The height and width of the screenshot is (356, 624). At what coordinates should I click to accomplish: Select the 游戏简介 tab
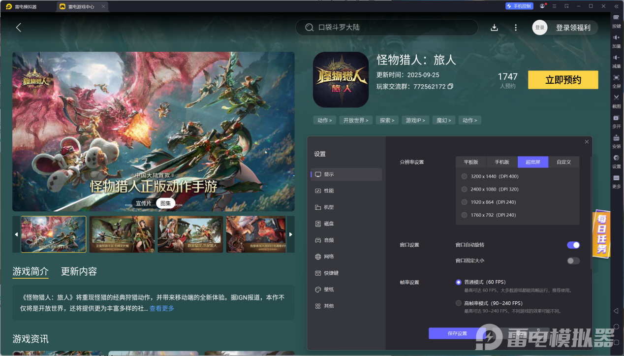pyautogui.click(x=31, y=271)
